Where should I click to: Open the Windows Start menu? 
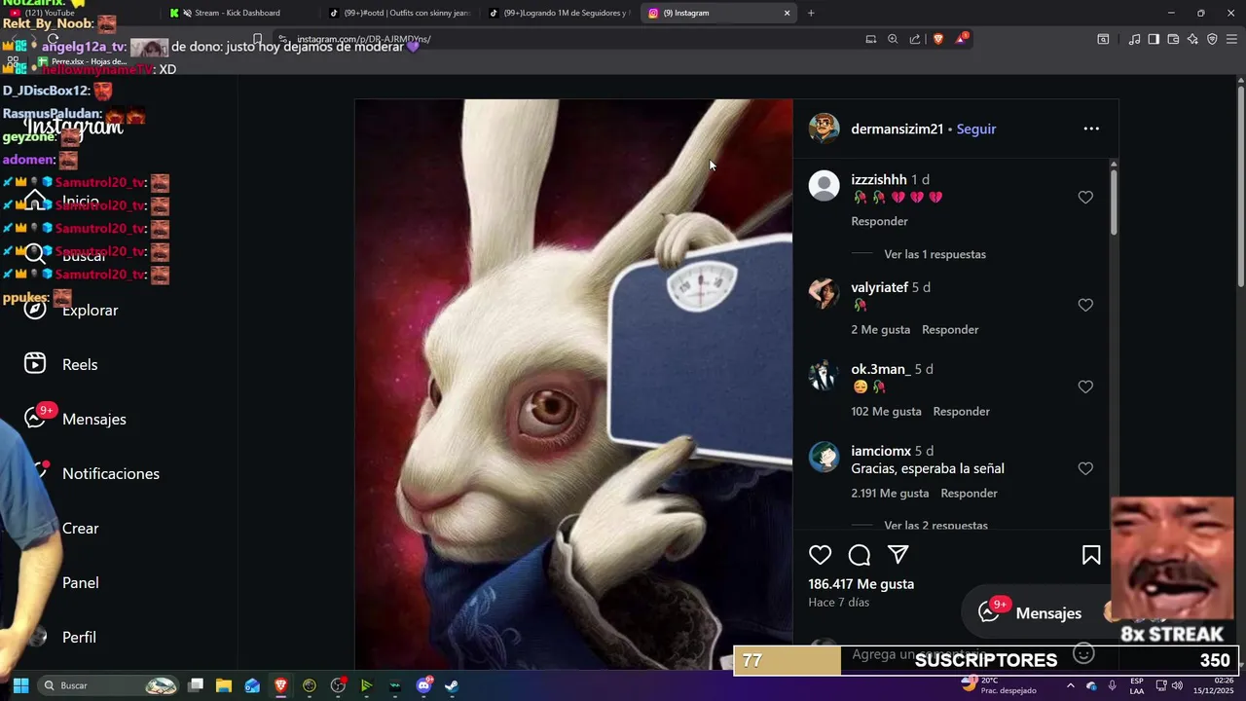coord(20,685)
